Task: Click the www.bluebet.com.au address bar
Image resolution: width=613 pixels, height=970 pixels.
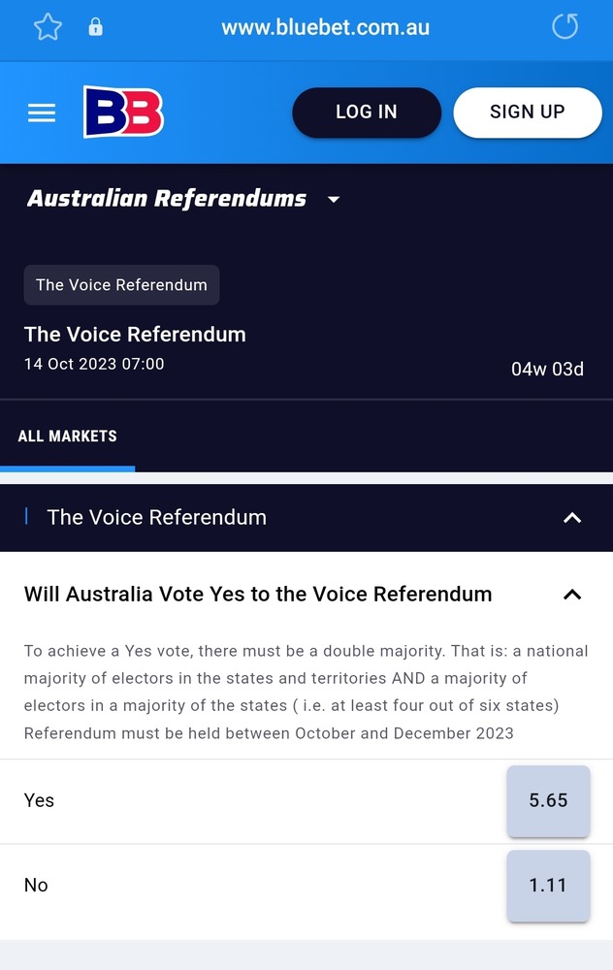Action: tap(325, 27)
